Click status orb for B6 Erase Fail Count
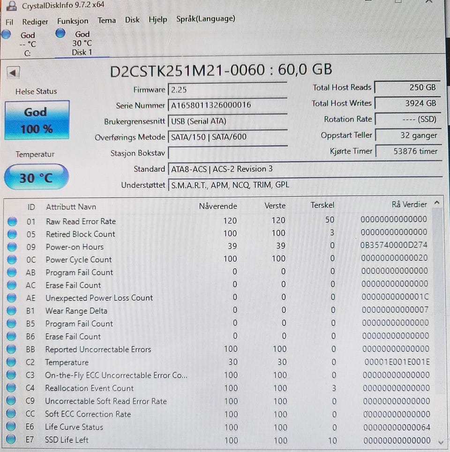This screenshot has height=452, width=450. point(12,336)
